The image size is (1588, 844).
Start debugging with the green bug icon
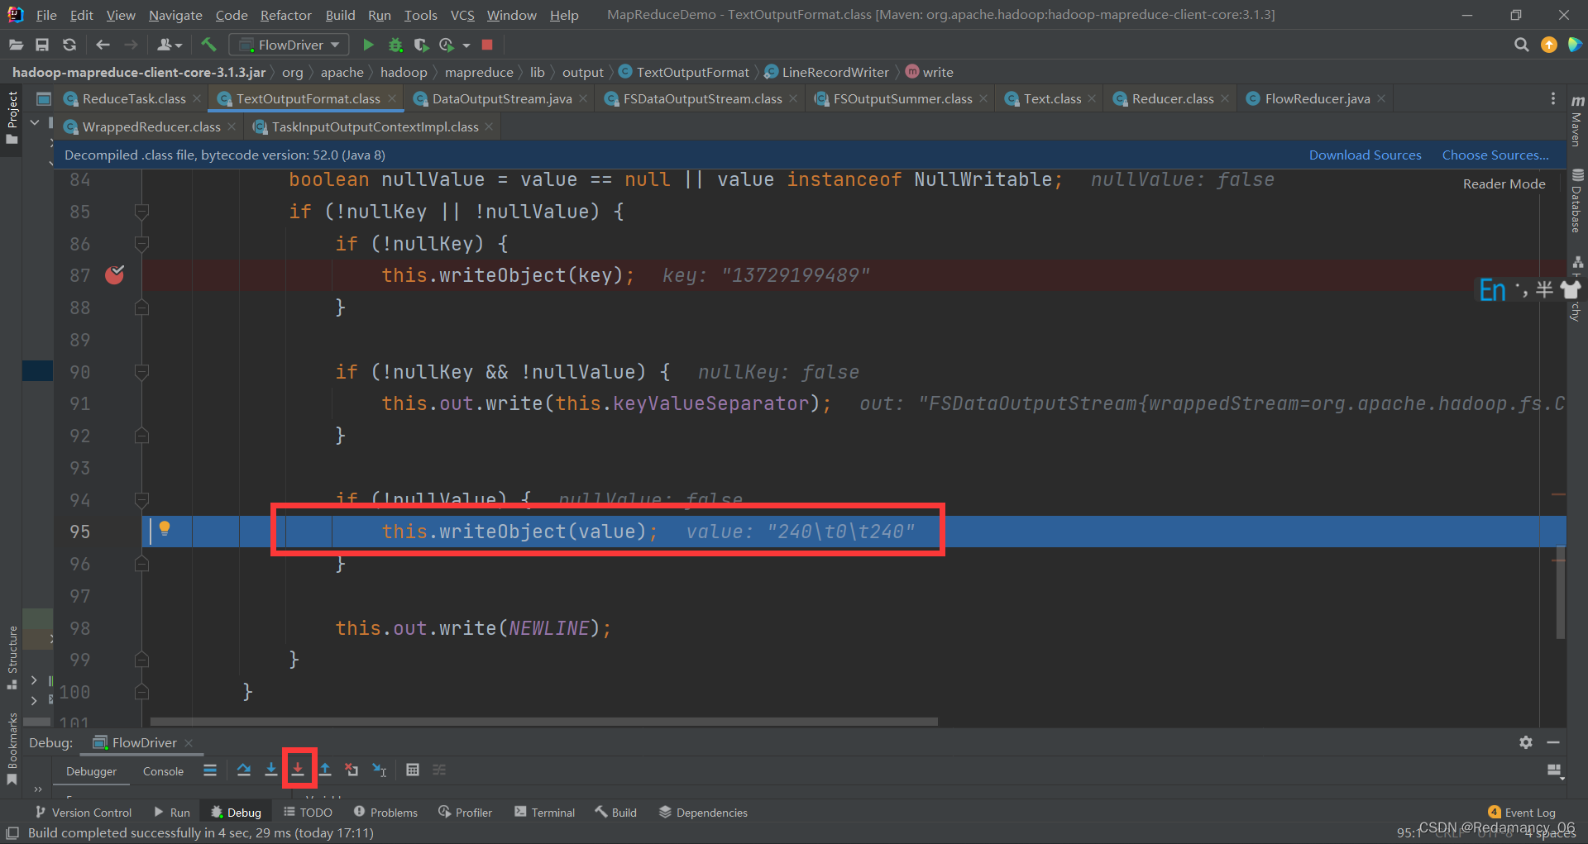tap(395, 45)
